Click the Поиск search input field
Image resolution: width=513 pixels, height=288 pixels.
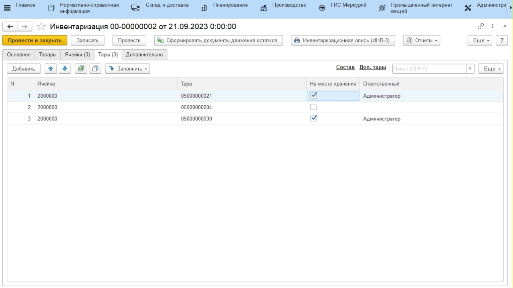point(428,69)
